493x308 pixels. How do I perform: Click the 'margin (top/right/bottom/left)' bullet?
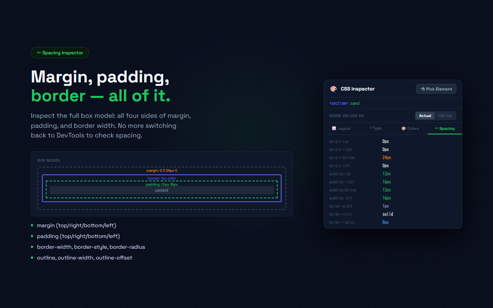76,225
